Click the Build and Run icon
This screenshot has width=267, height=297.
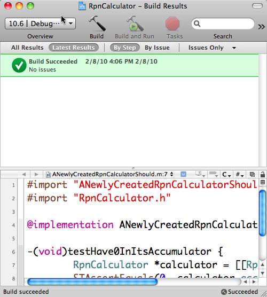click(x=135, y=24)
